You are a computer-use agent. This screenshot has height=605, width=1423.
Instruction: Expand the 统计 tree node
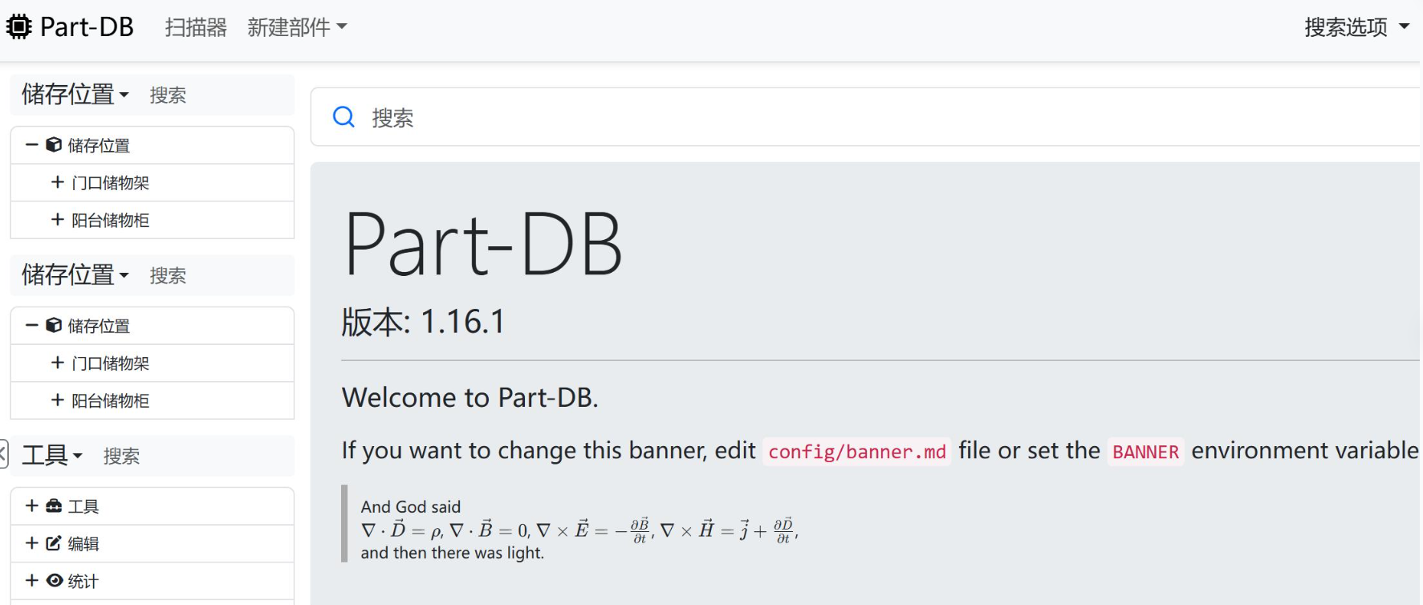click(x=32, y=580)
